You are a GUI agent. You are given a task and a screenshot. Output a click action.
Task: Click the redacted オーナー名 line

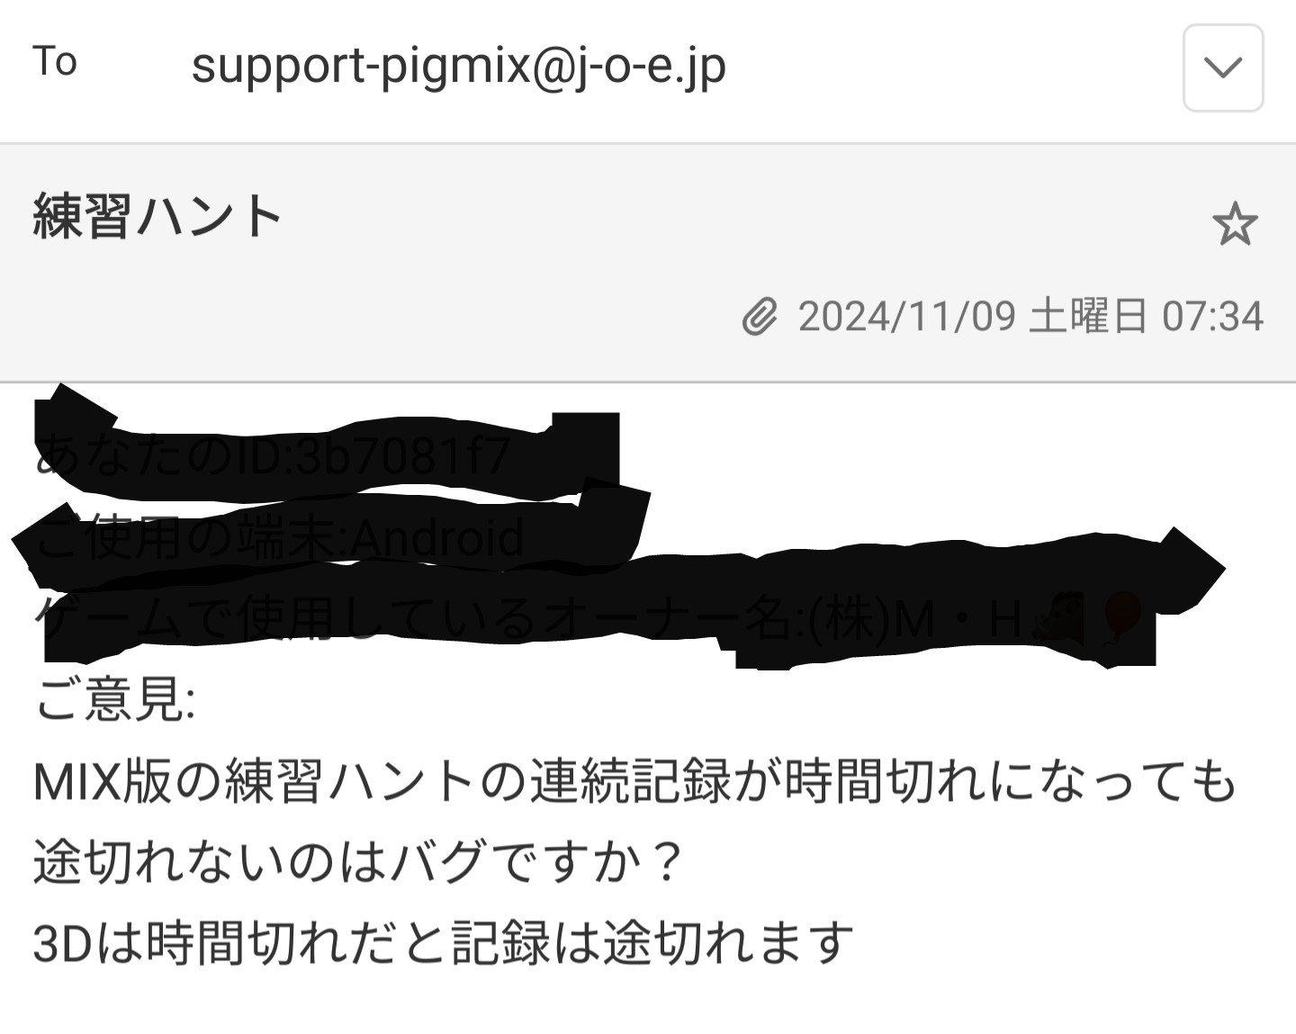click(589, 619)
